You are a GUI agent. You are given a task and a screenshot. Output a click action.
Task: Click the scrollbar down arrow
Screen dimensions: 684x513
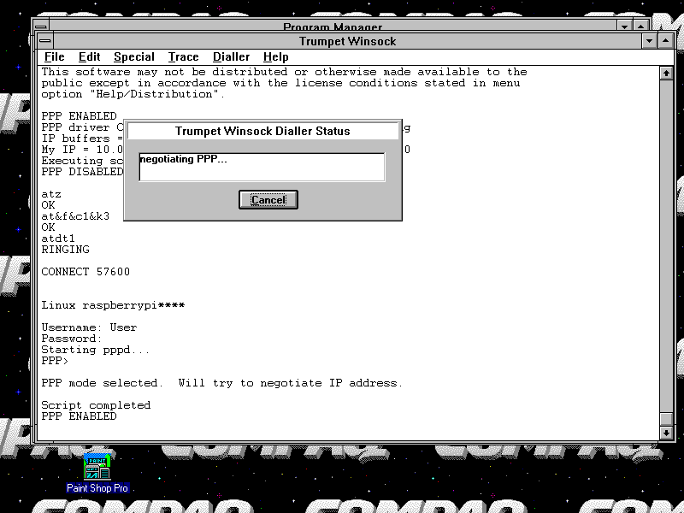[666, 433]
